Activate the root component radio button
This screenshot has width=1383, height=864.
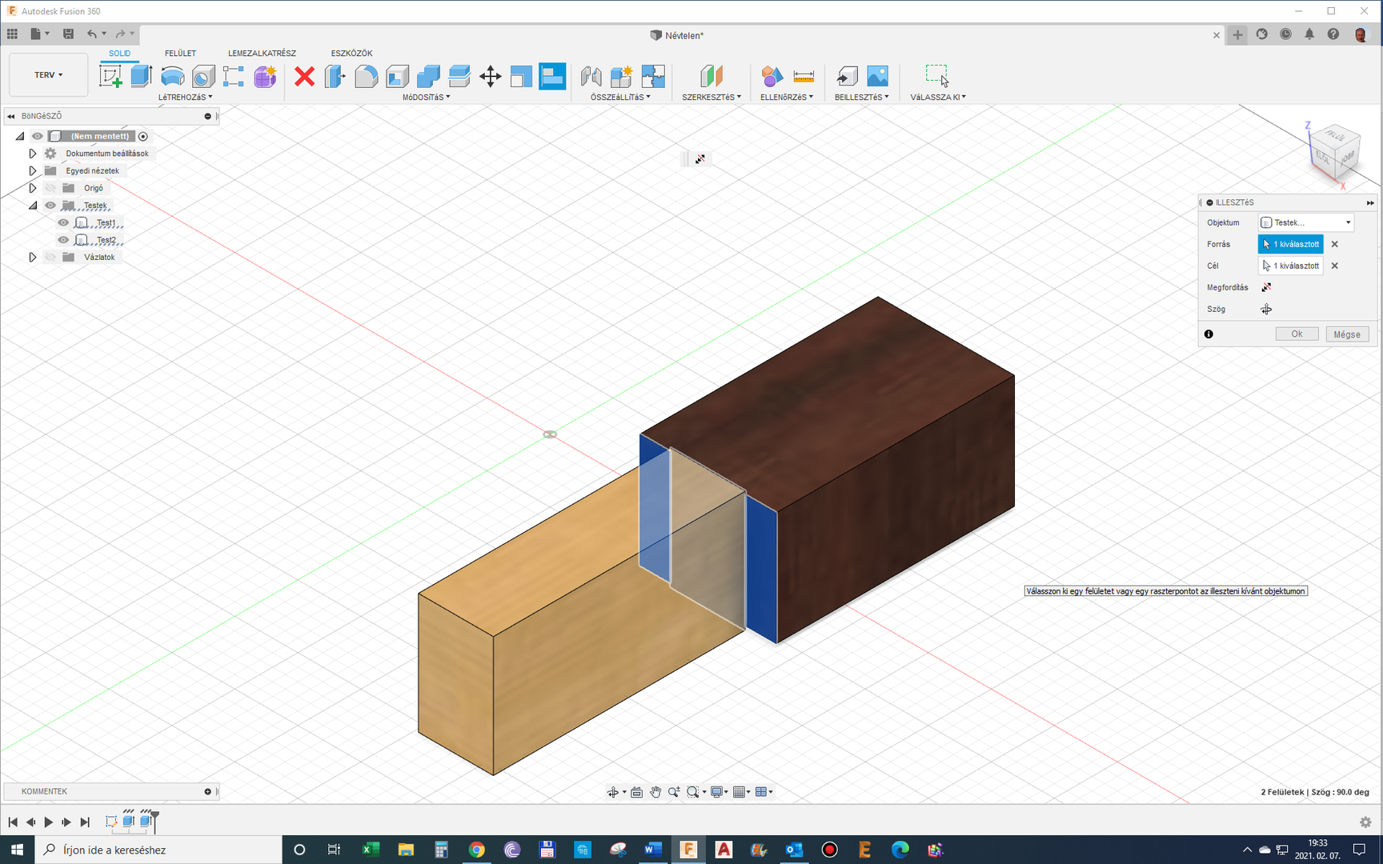pos(143,136)
